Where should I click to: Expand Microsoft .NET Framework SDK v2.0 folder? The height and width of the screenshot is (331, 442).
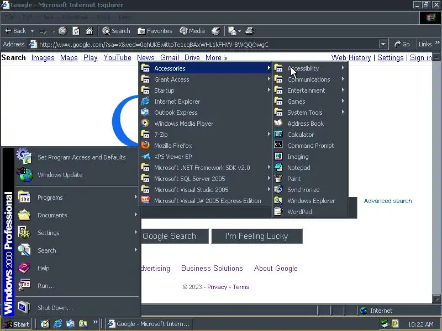pyautogui.click(x=206, y=168)
